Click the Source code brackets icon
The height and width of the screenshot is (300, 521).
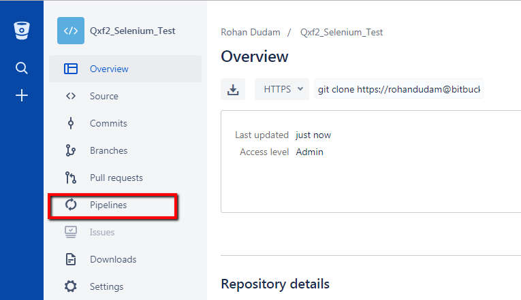(x=71, y=96)
